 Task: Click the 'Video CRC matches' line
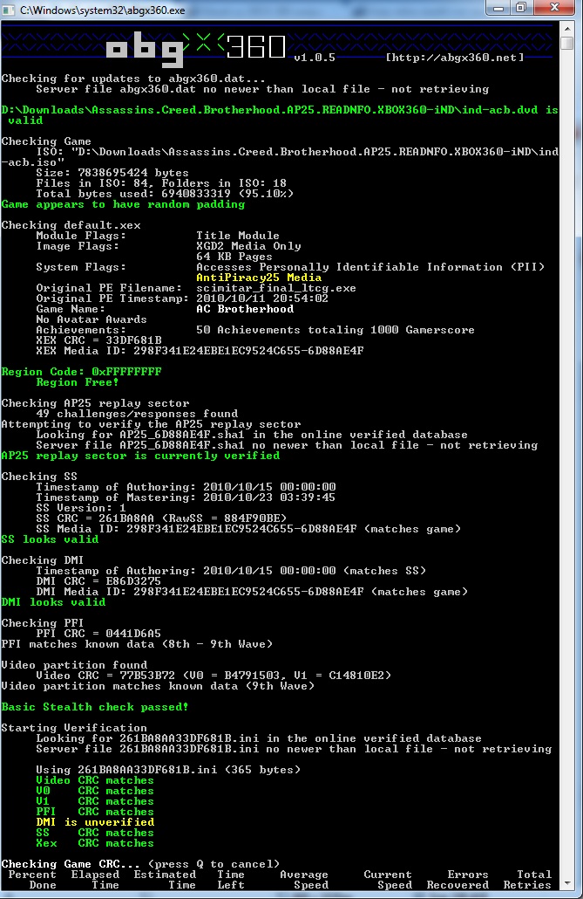pyautogui.click(x=95, y=780)
